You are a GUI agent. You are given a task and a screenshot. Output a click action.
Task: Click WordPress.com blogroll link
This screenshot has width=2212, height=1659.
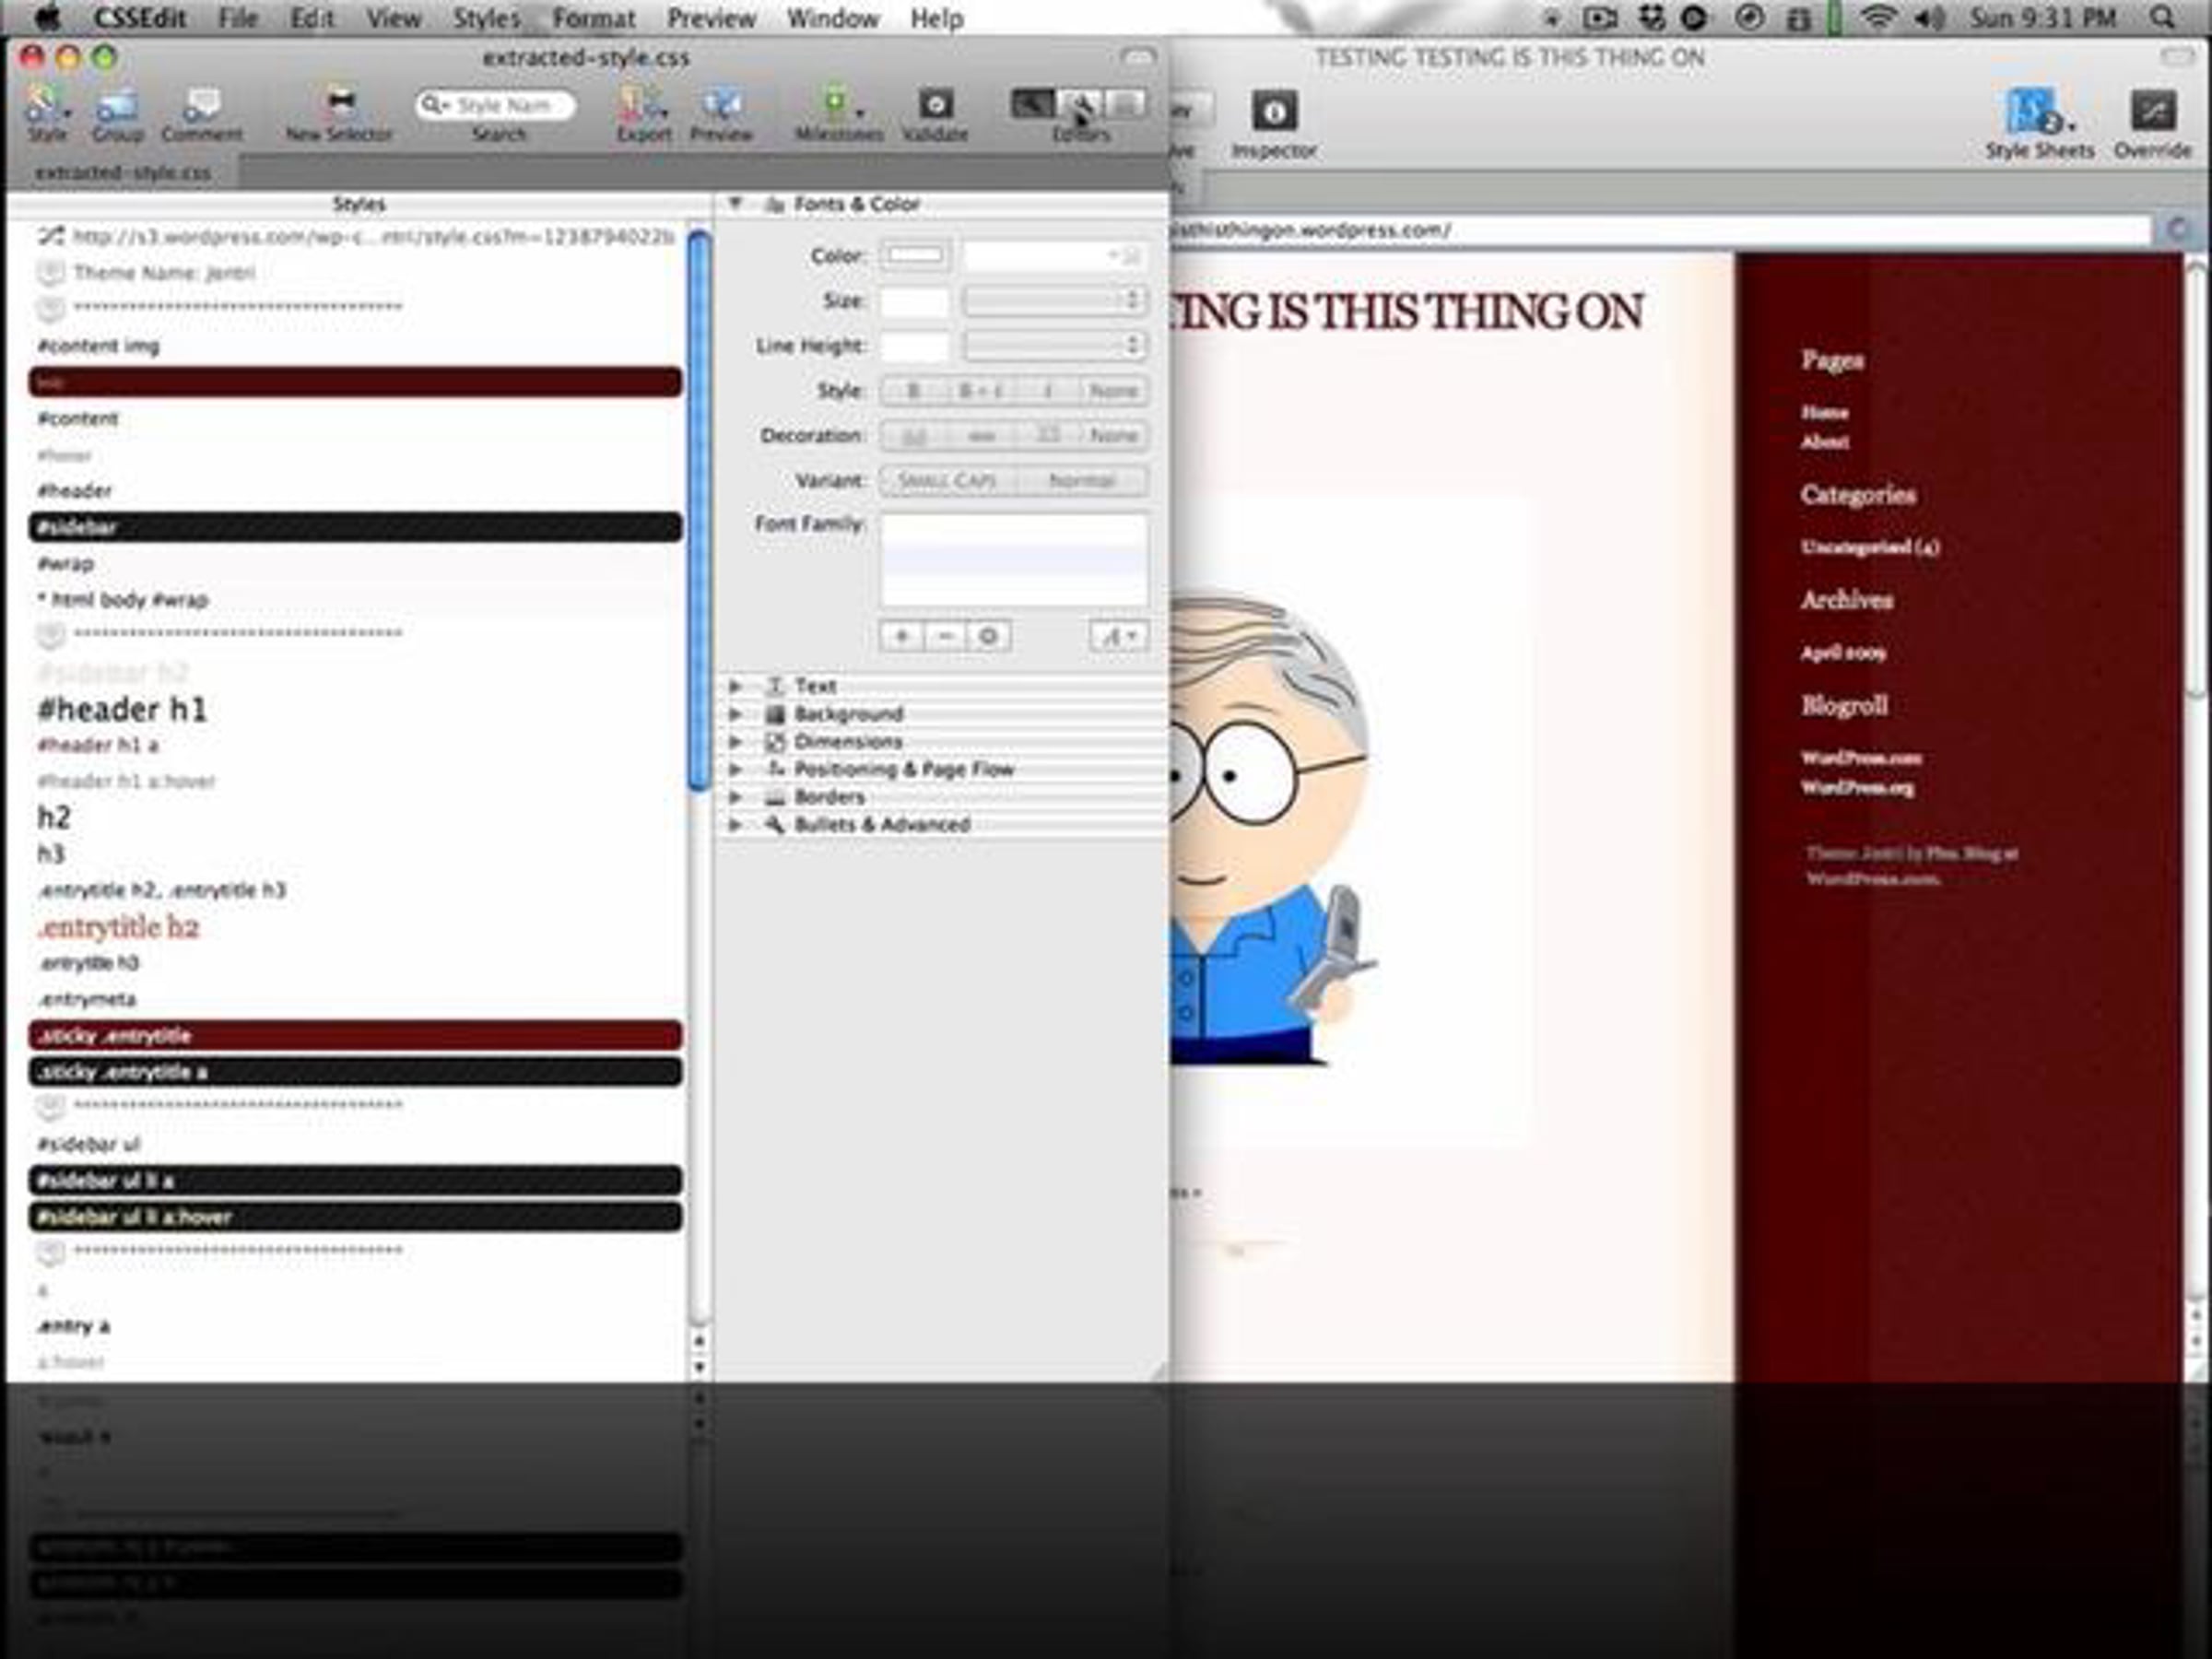(x=1861, y=758)
